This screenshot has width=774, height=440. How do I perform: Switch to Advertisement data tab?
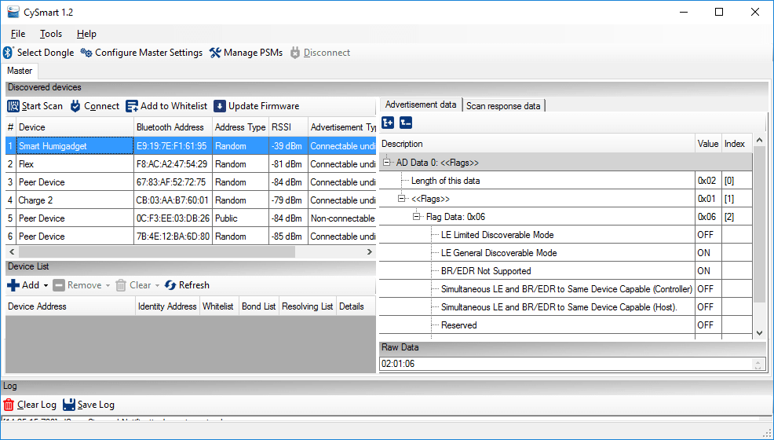[421, 104]
